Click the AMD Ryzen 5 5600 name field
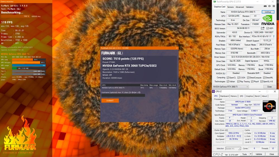 click(243, 102)
